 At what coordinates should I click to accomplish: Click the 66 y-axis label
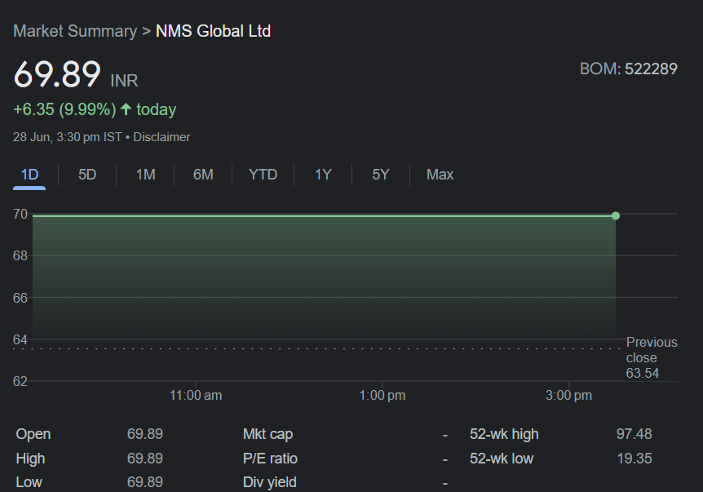coord(20,298)
